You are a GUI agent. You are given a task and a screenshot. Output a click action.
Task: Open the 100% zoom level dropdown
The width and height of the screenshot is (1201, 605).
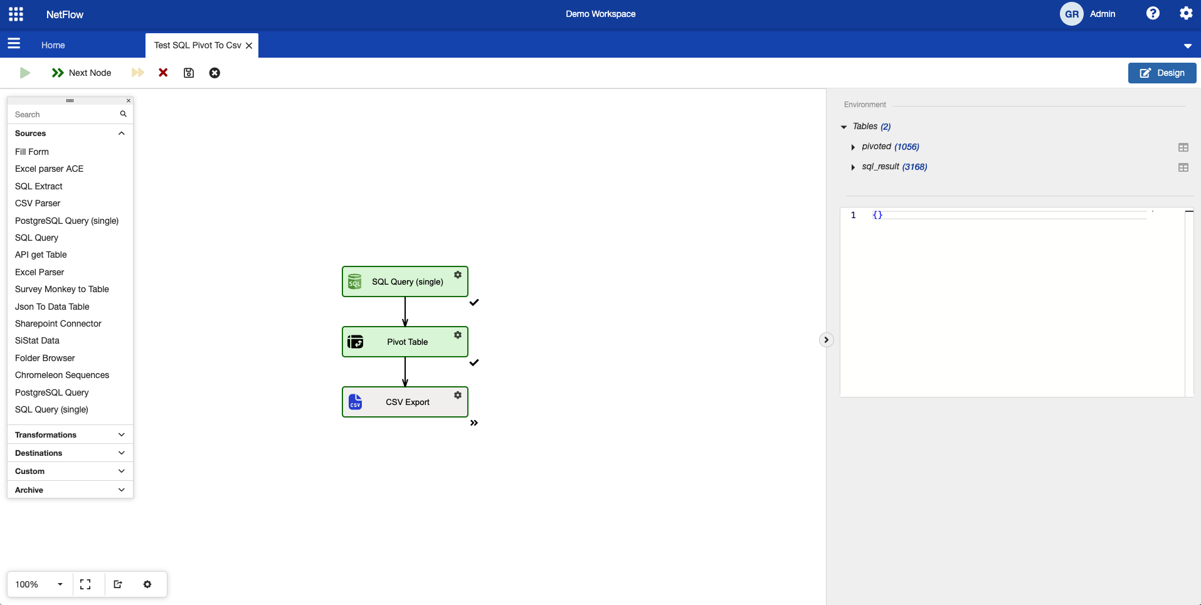click(x=60, y=584)
